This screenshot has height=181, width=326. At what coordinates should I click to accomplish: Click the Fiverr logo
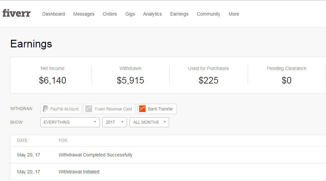(x=16, y=13)
